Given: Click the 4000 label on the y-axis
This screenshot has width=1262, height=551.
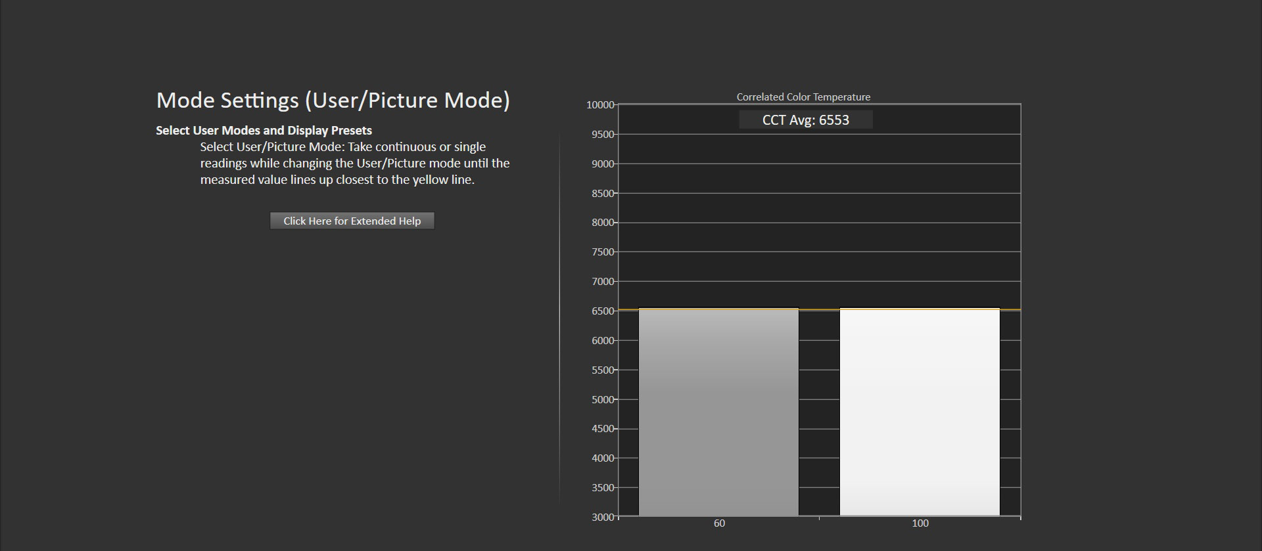Looking at the screenshot, I should (602, 458).
